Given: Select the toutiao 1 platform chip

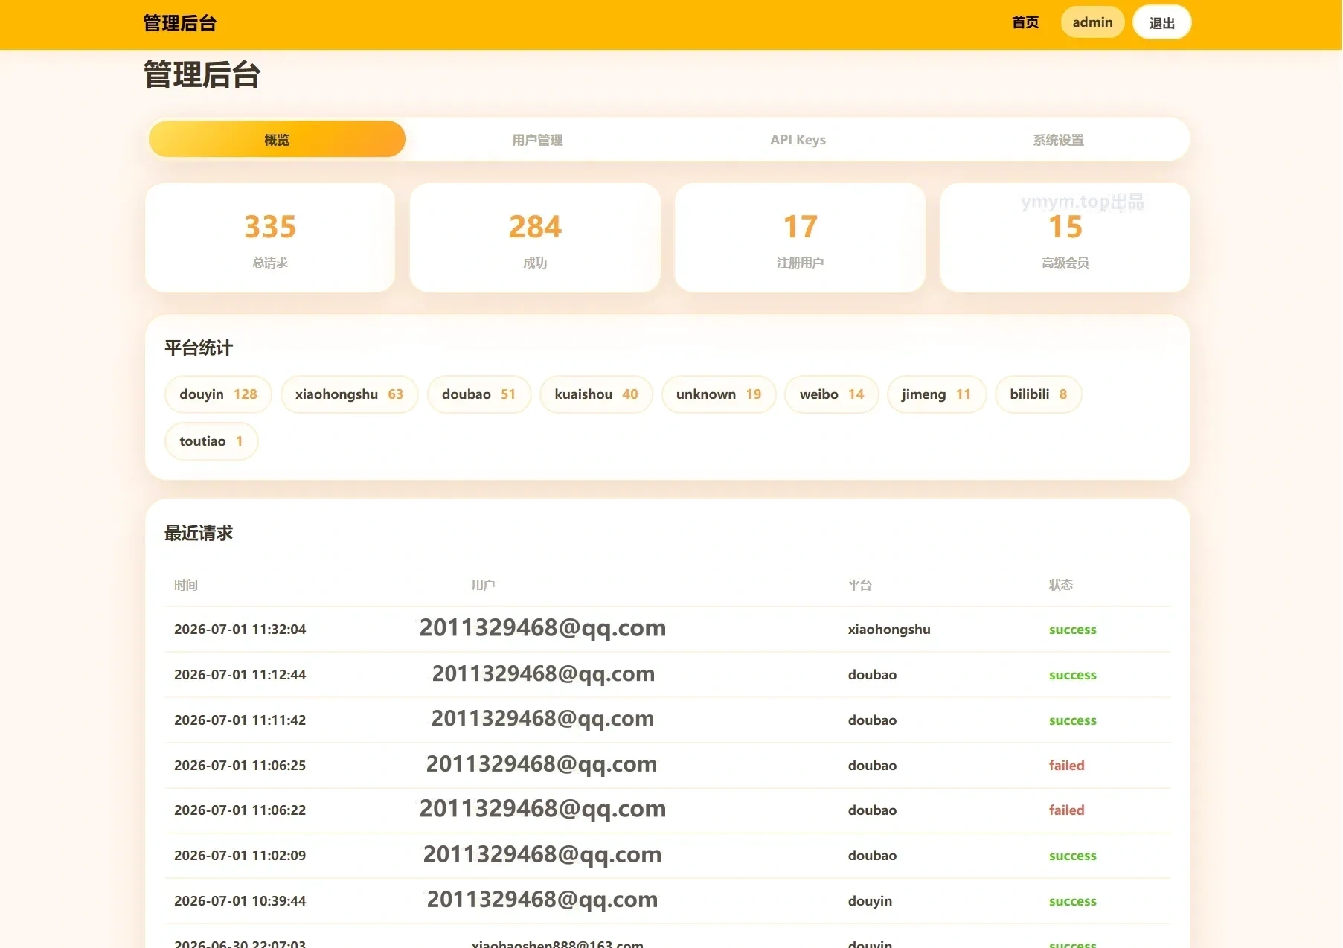Looking at the screenshot, I should 211,441.
